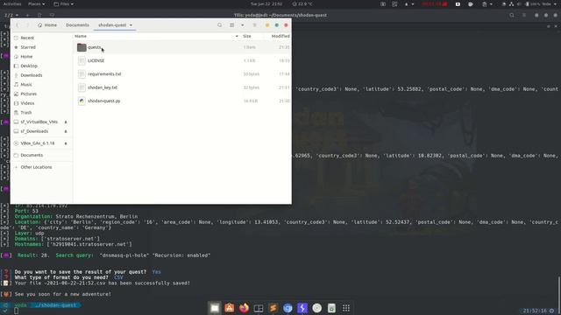Image resolution: width=561 pixels, height=315 pixels.
Task: Search in Tilix terminal window
Action: [512, 15]
